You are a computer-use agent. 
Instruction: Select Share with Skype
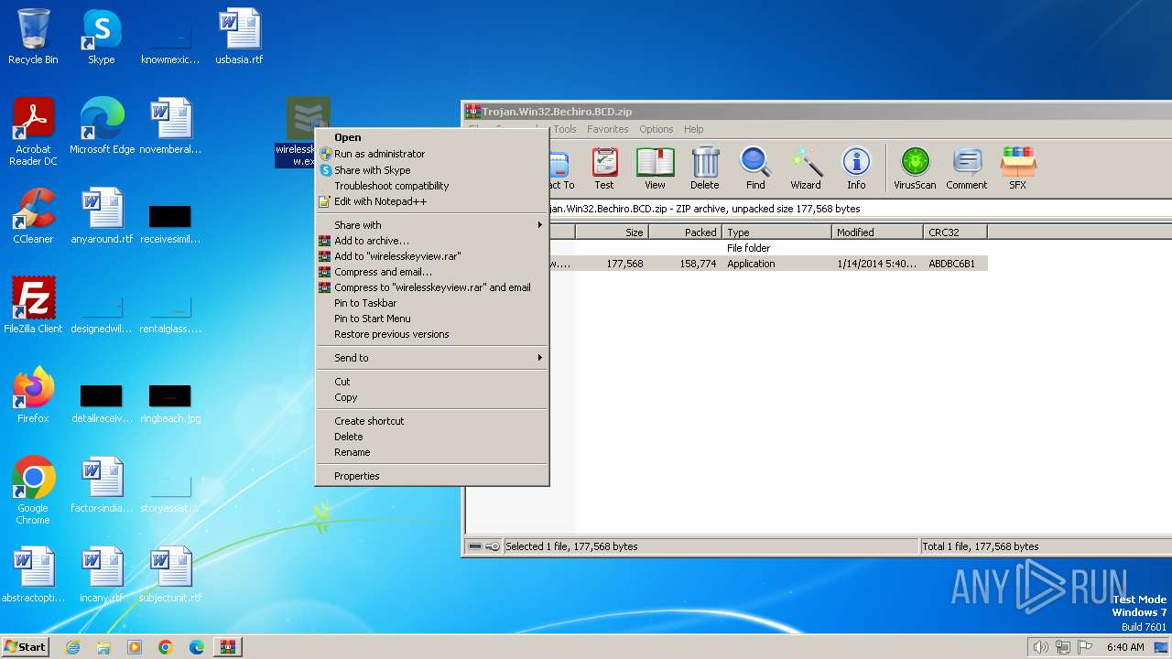(x=431, y=170)
